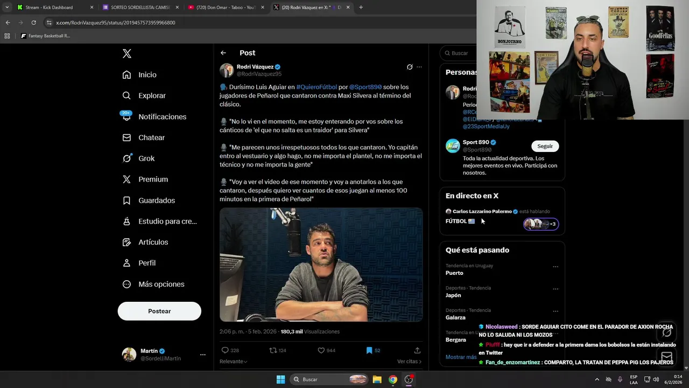Open the Windows Start menu
This screenshot has width=689, height=388.
pos(280,379)
